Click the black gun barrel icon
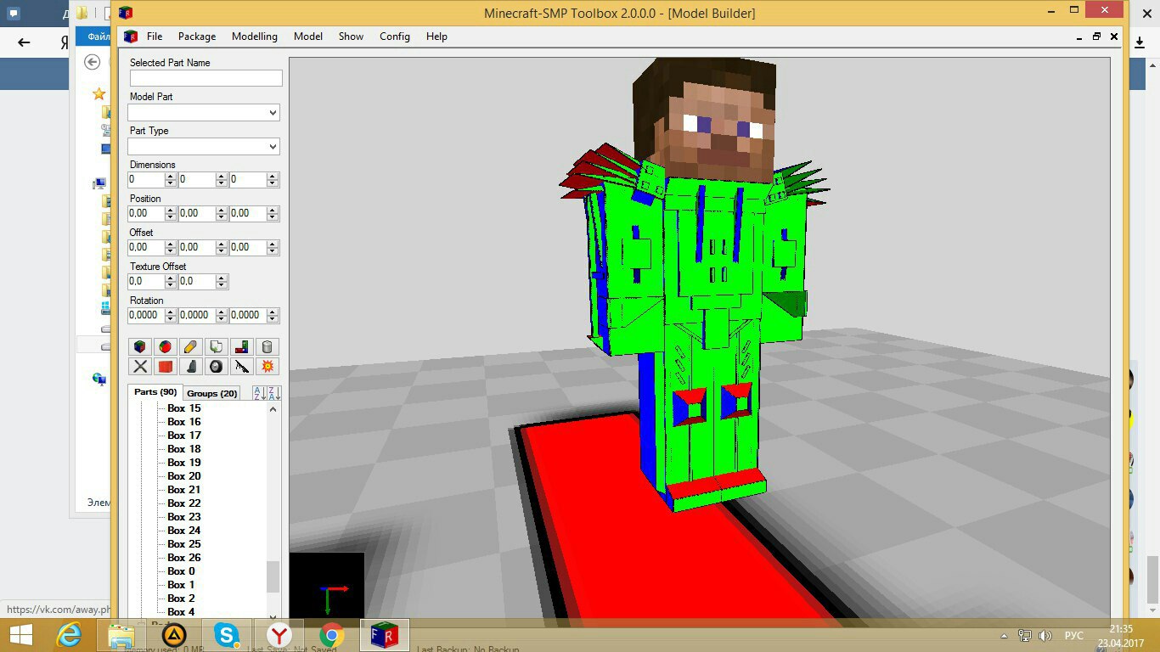Image resolution: width=1160 pixels, height=652 pixels. [242, 366]
